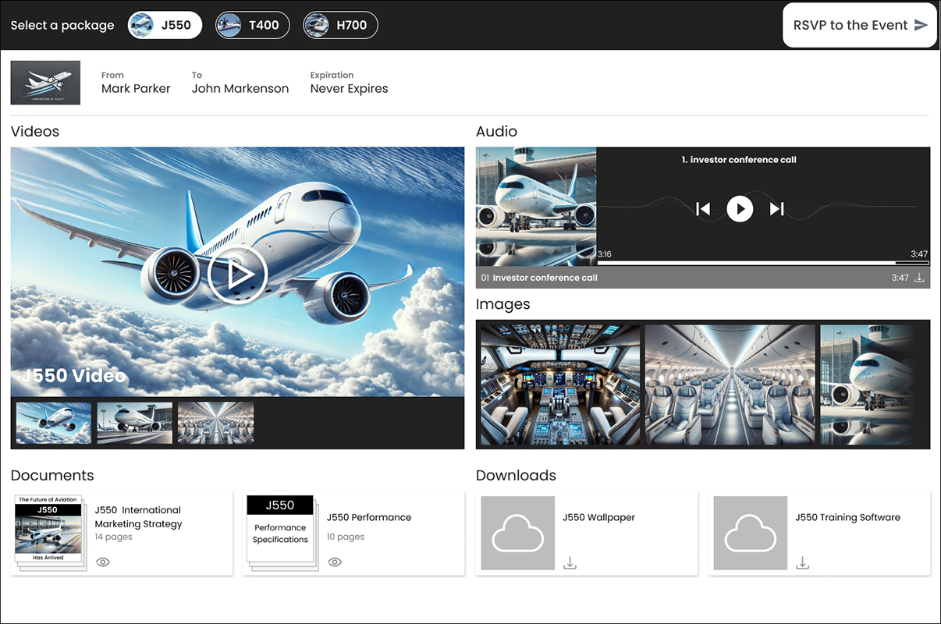Download the J550 Wallpaper file
The height and width of the screenshot is (624, 941).
pos(570,563)
